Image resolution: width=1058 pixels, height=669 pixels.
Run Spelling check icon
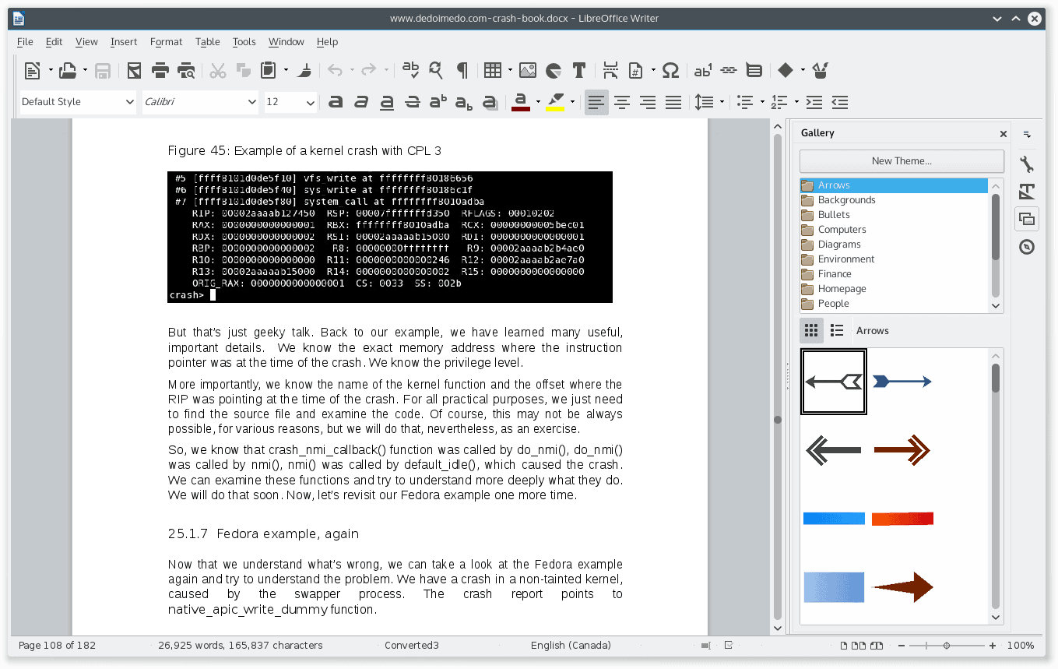410,71
